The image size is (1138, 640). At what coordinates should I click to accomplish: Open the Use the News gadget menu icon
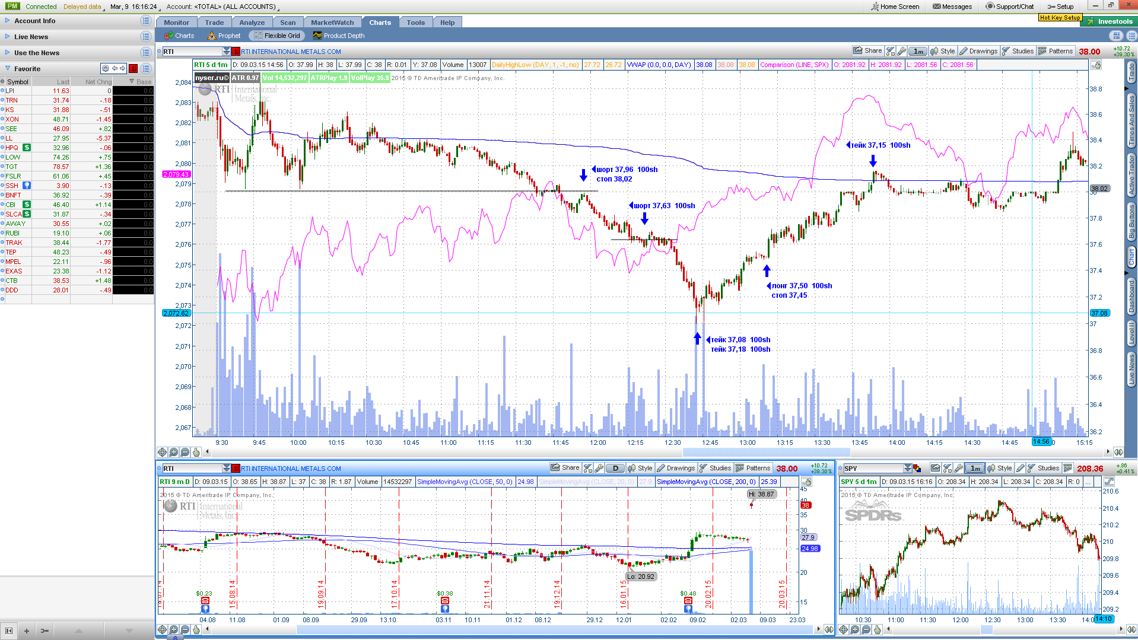[145, 53]
